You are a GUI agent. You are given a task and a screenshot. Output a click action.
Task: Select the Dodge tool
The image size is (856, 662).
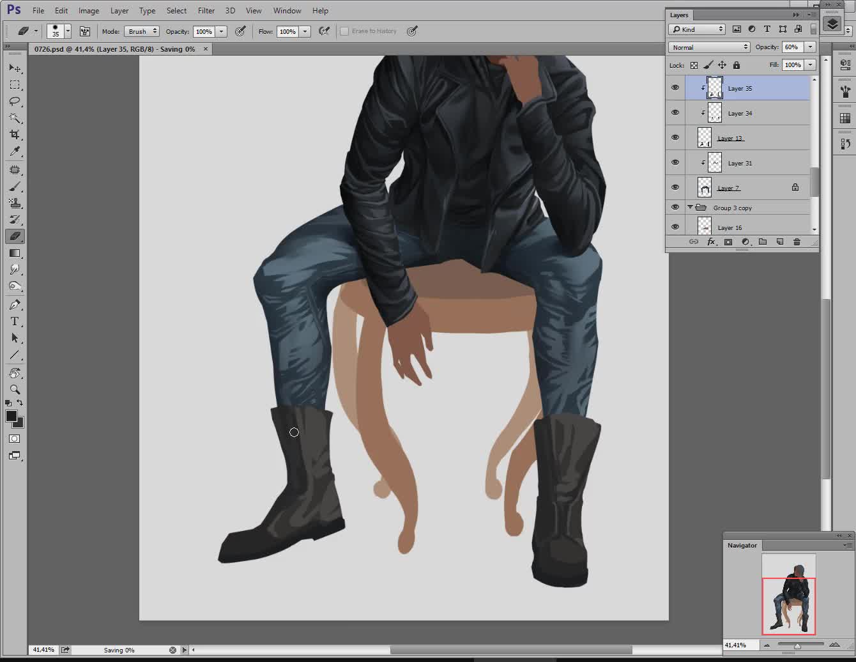tap(15, 286)
